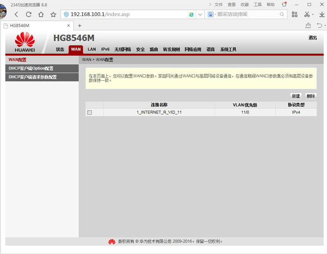Click the scissors screenshot tool icon

click(x=307, y=14)
